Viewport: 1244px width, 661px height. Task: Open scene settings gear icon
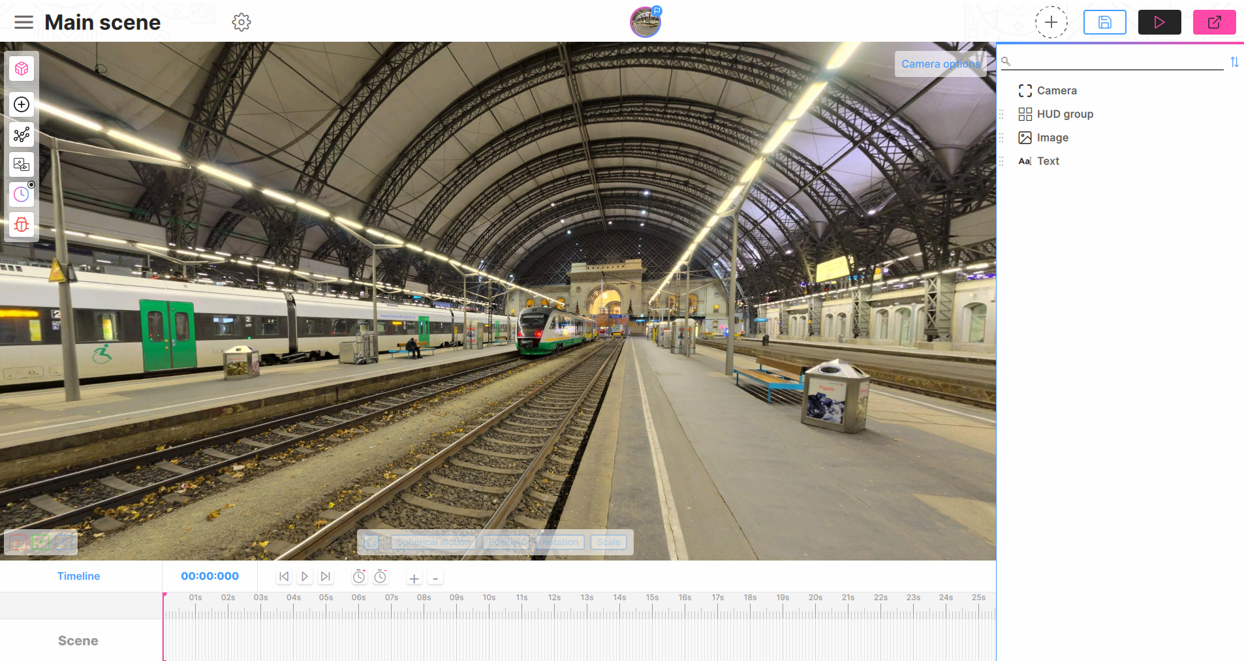pos(241,22)
